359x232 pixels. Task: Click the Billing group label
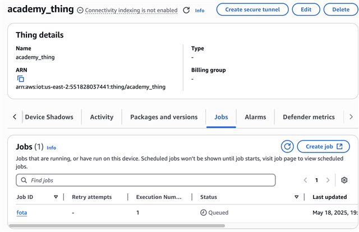pos(208,70)
